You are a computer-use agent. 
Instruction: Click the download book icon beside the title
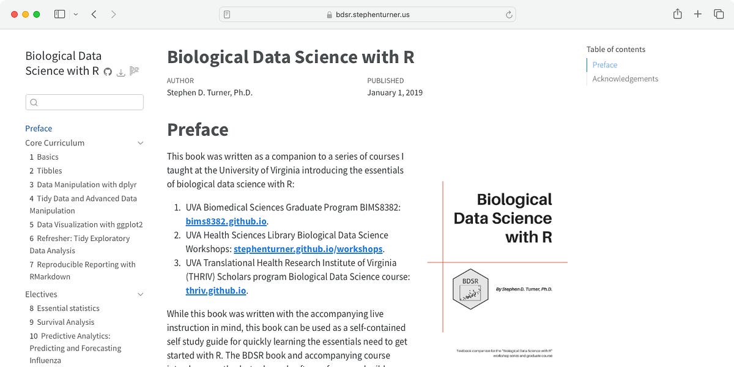point(120,72)
